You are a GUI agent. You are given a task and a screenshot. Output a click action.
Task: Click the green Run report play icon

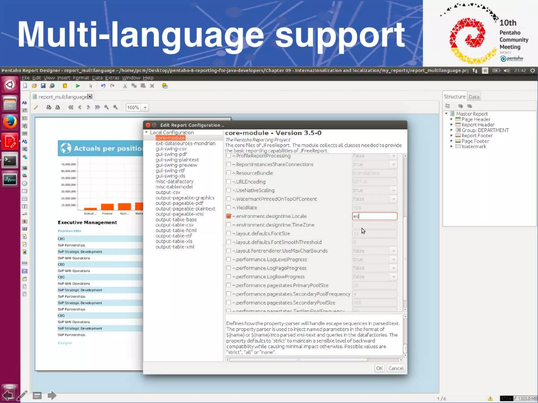[x=78, y=86]
